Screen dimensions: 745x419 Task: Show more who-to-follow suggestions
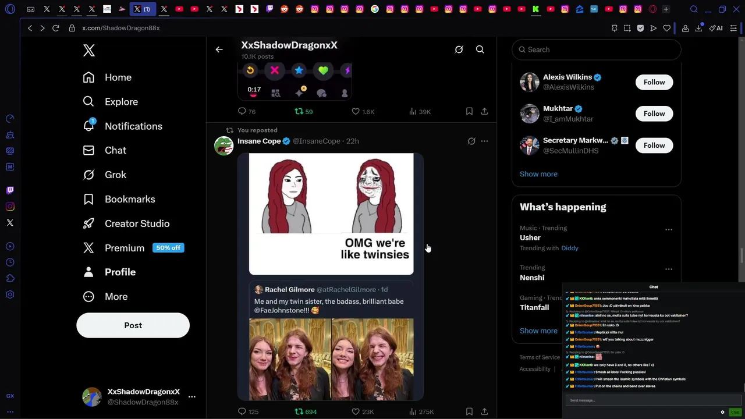pyautogui.click(x=538, y=174)
